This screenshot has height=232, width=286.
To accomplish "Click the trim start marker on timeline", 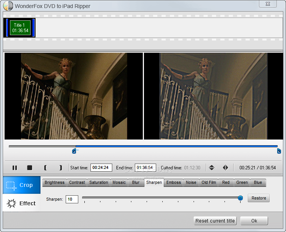I will point(74,151).
